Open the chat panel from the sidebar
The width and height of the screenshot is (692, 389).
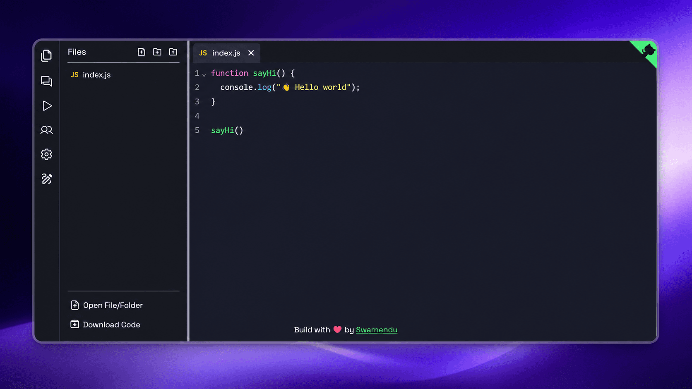[46, 81]
